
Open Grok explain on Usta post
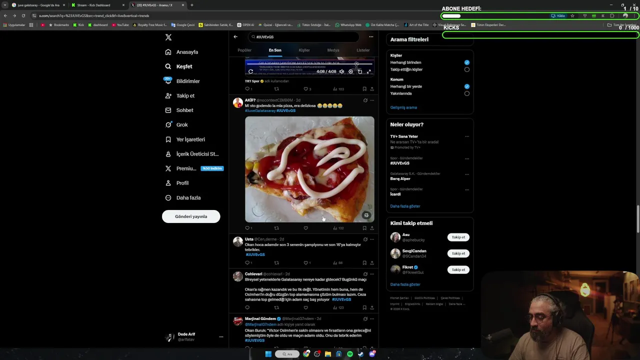pos(365,239)
